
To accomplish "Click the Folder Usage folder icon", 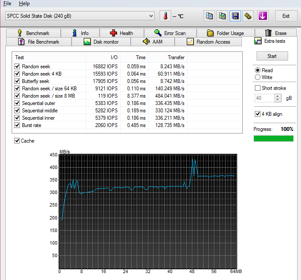I will 210,33.
